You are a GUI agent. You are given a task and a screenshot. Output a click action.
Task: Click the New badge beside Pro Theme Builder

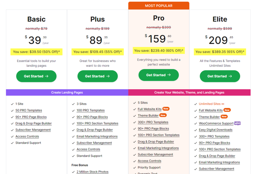[163, 115]
